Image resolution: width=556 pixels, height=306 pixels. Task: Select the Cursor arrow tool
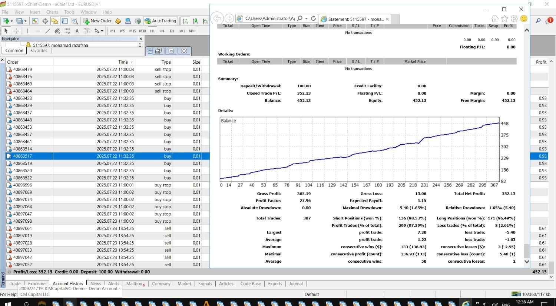coord(6,31)
